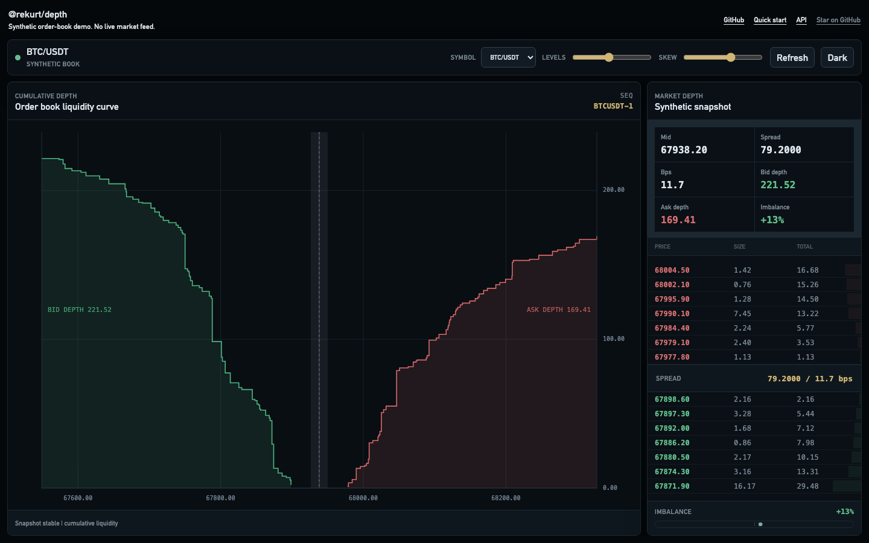This screenshot has width=869, height=543.
Task: Select bid row 67897.30
Action: point(754,414)
